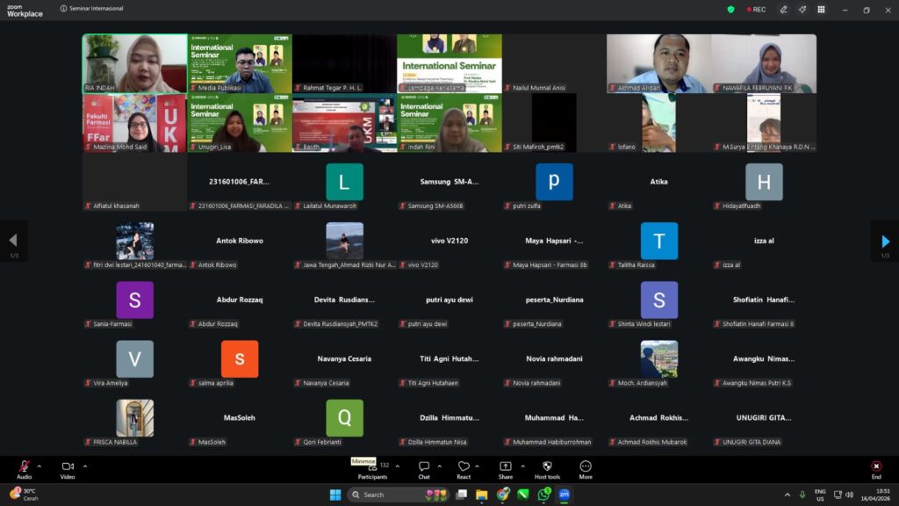Unmute the microphone using the Audio button

24,466
